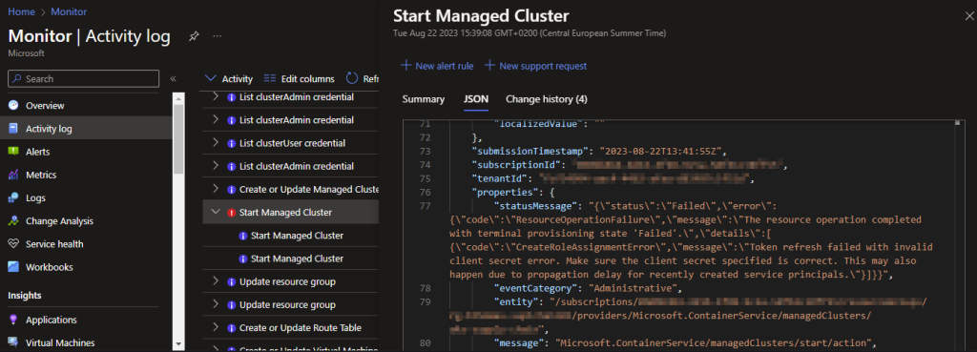Click in the sidebar Search field

pyautogui.click(x=84, y=78)
